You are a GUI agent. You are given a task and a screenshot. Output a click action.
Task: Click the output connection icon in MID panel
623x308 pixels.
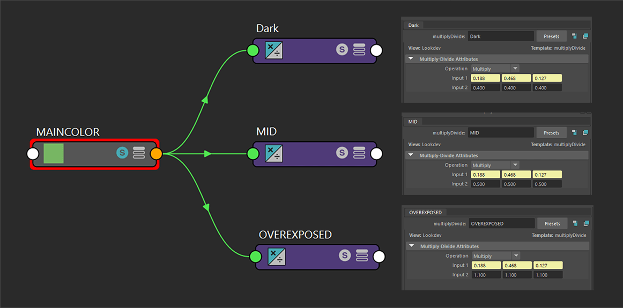585,132
